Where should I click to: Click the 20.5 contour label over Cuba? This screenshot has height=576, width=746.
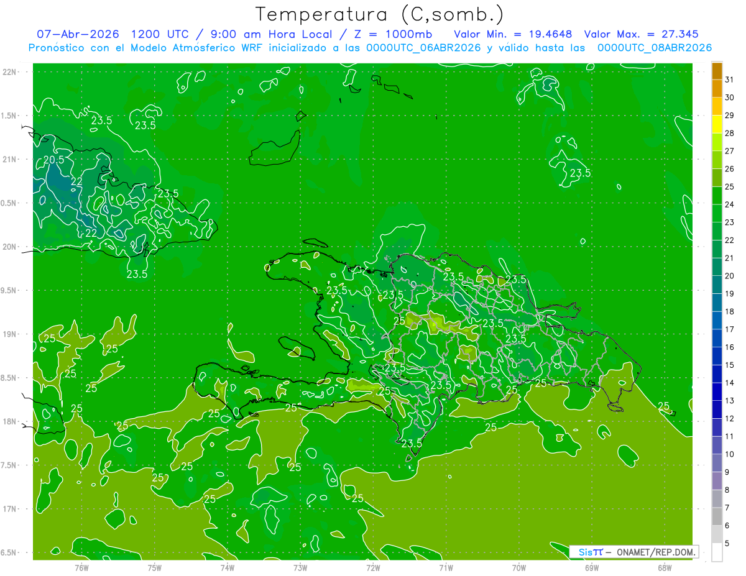[x=54, y=160]
